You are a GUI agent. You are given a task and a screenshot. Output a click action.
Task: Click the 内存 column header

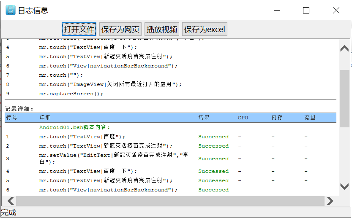(x=277, y=117)
